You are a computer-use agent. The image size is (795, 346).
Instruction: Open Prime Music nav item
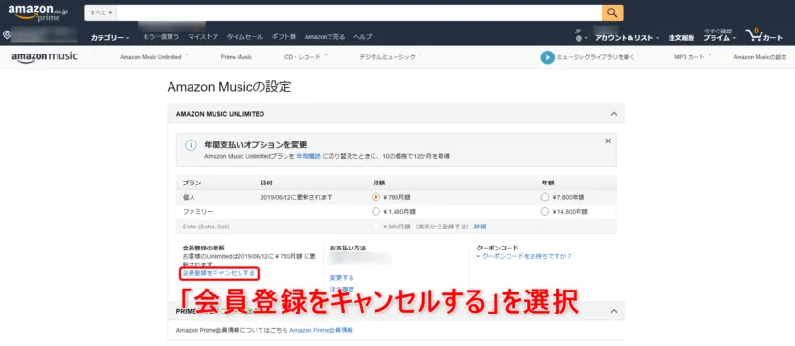point(237,57)
